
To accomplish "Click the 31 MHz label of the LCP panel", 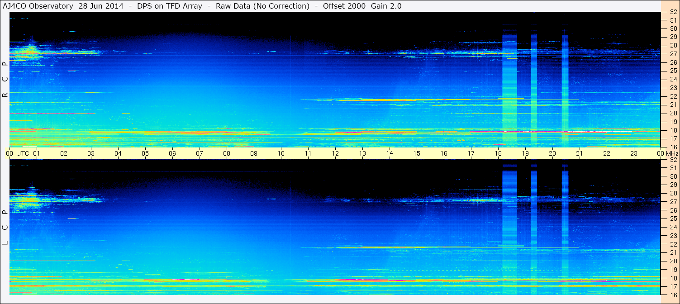I will [673, 168].
